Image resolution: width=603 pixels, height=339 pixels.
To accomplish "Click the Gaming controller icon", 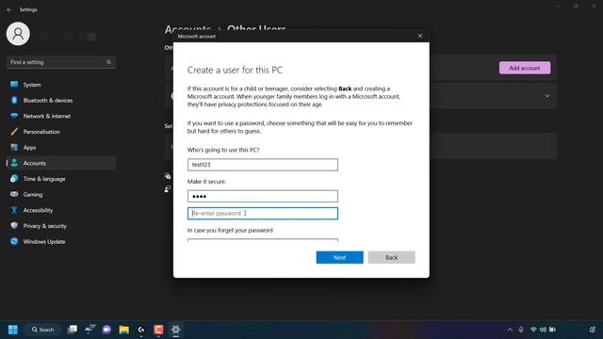I will (x=14, y=194).
